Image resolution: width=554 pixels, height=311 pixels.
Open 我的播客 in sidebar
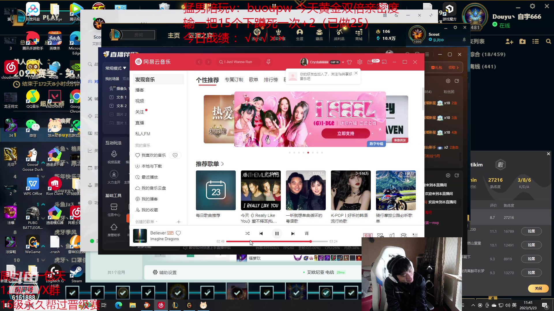[x=147, y=199]
